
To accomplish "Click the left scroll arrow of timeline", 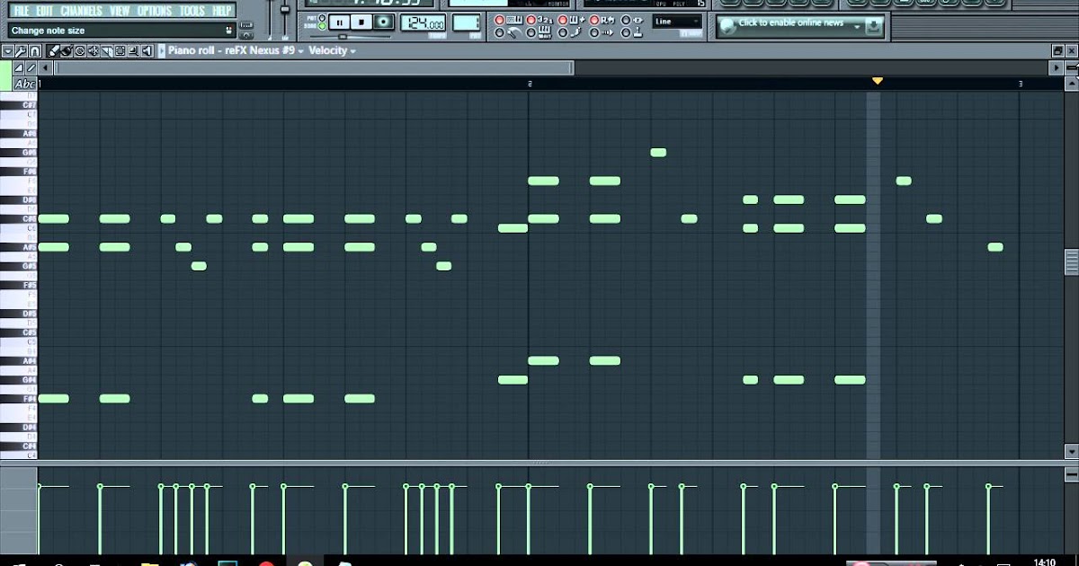I will 45,67.
